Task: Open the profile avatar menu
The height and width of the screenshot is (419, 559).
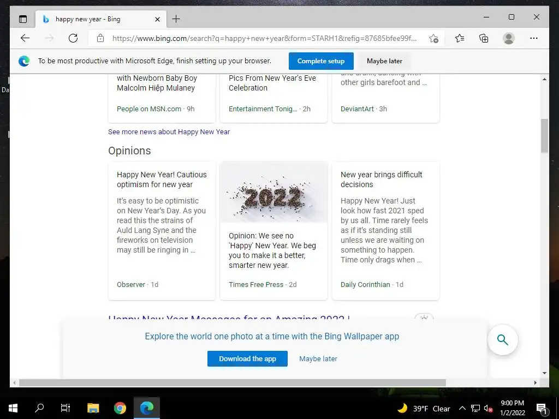Action: [x=509, y=38]
